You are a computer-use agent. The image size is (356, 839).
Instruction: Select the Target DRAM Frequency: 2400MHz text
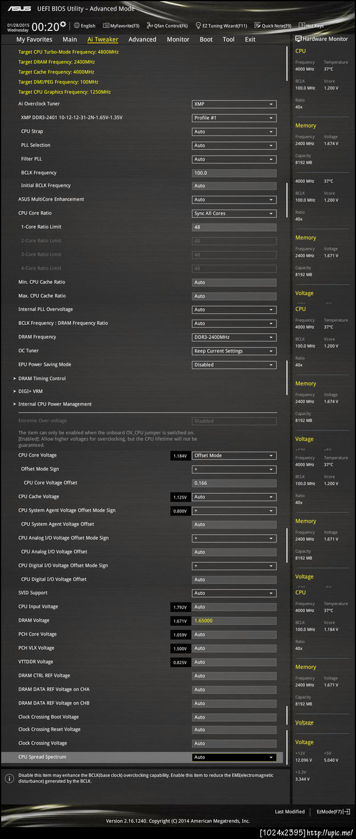coord(56,62)
